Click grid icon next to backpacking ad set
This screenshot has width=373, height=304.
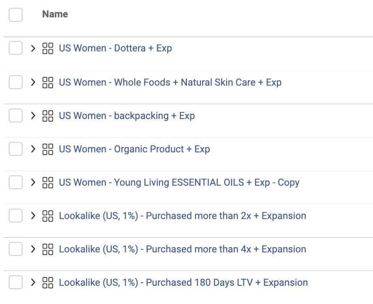[47, 116]
